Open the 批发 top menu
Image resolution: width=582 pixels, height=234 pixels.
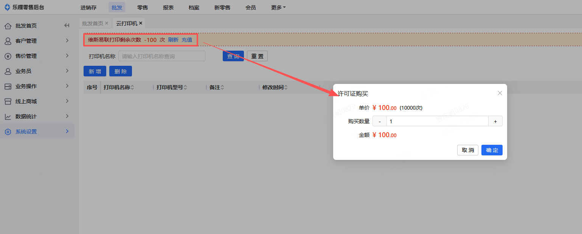pyautogui.click(x=117, y=7)
